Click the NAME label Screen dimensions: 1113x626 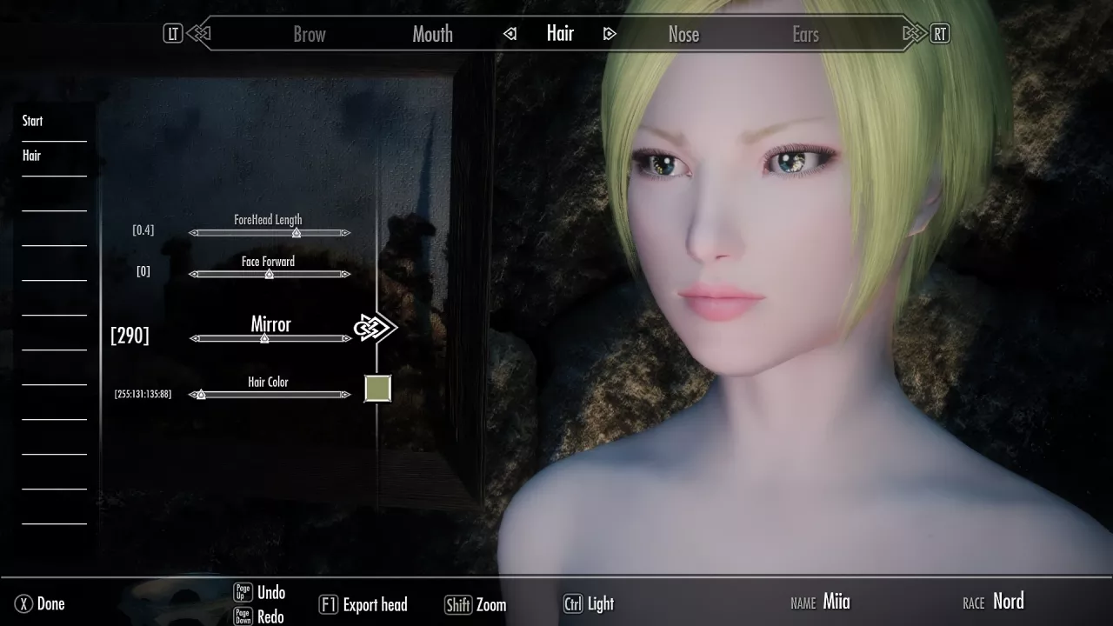coord(803,603)
